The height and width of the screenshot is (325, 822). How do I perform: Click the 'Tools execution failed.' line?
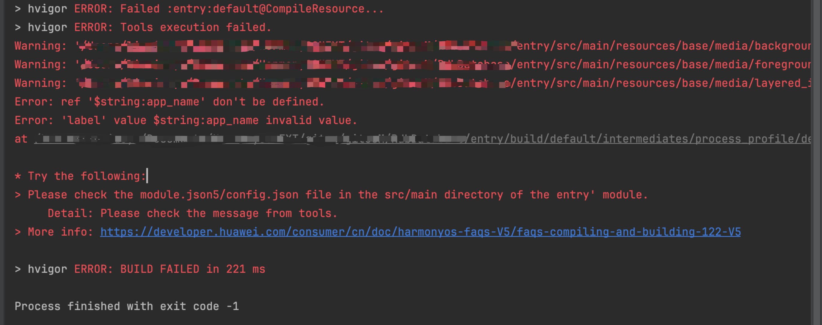143,27
